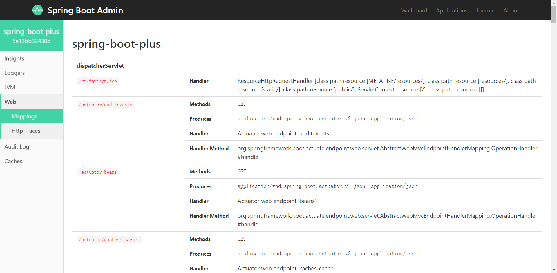Click the Produces value for /actuator/auditevents
Image resolution: width=557 pixels, height=273 pixels.
click(327, 119)
